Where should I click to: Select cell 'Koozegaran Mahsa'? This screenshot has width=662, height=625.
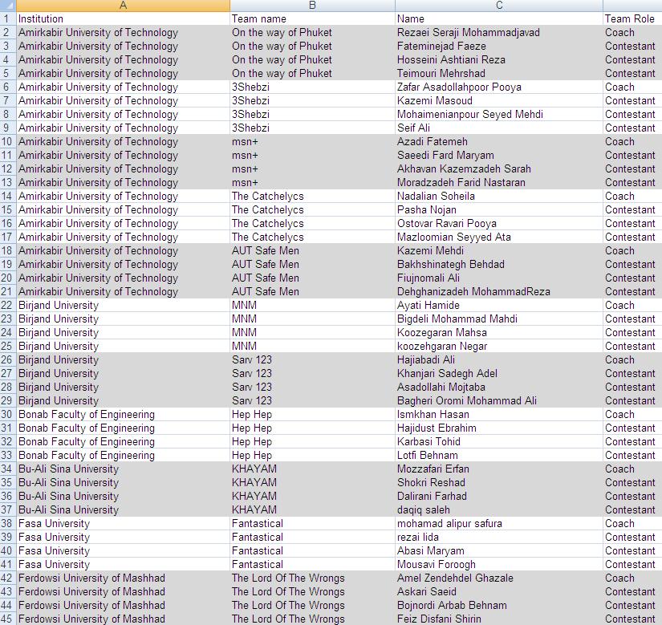coord(499,332)
